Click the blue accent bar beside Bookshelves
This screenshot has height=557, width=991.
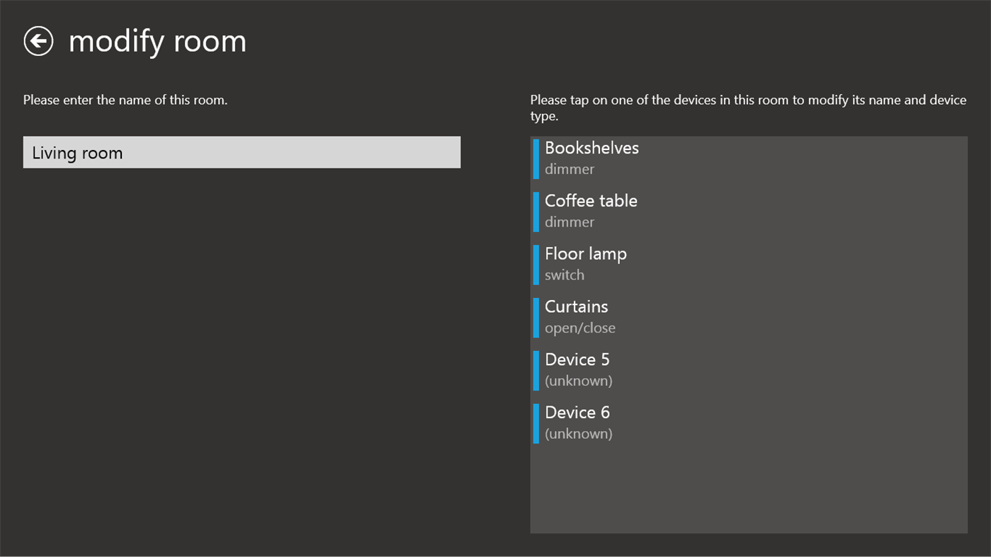(x=536, y=157)
